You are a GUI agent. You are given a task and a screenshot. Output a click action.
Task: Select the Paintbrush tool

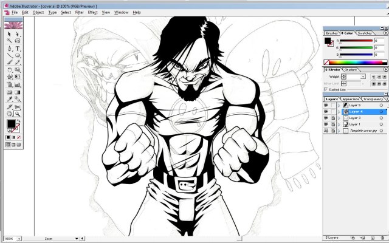point(10,62)
